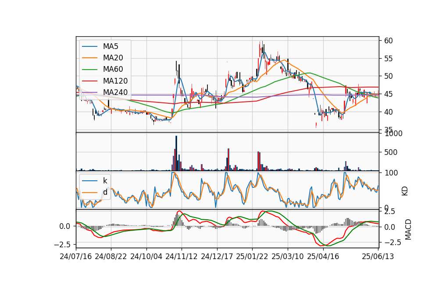Image resolution: width=421 pixels, height=302 pixels.
Task: Click the MACD right axis value 2.5
Action: click(x=390, y=212)
